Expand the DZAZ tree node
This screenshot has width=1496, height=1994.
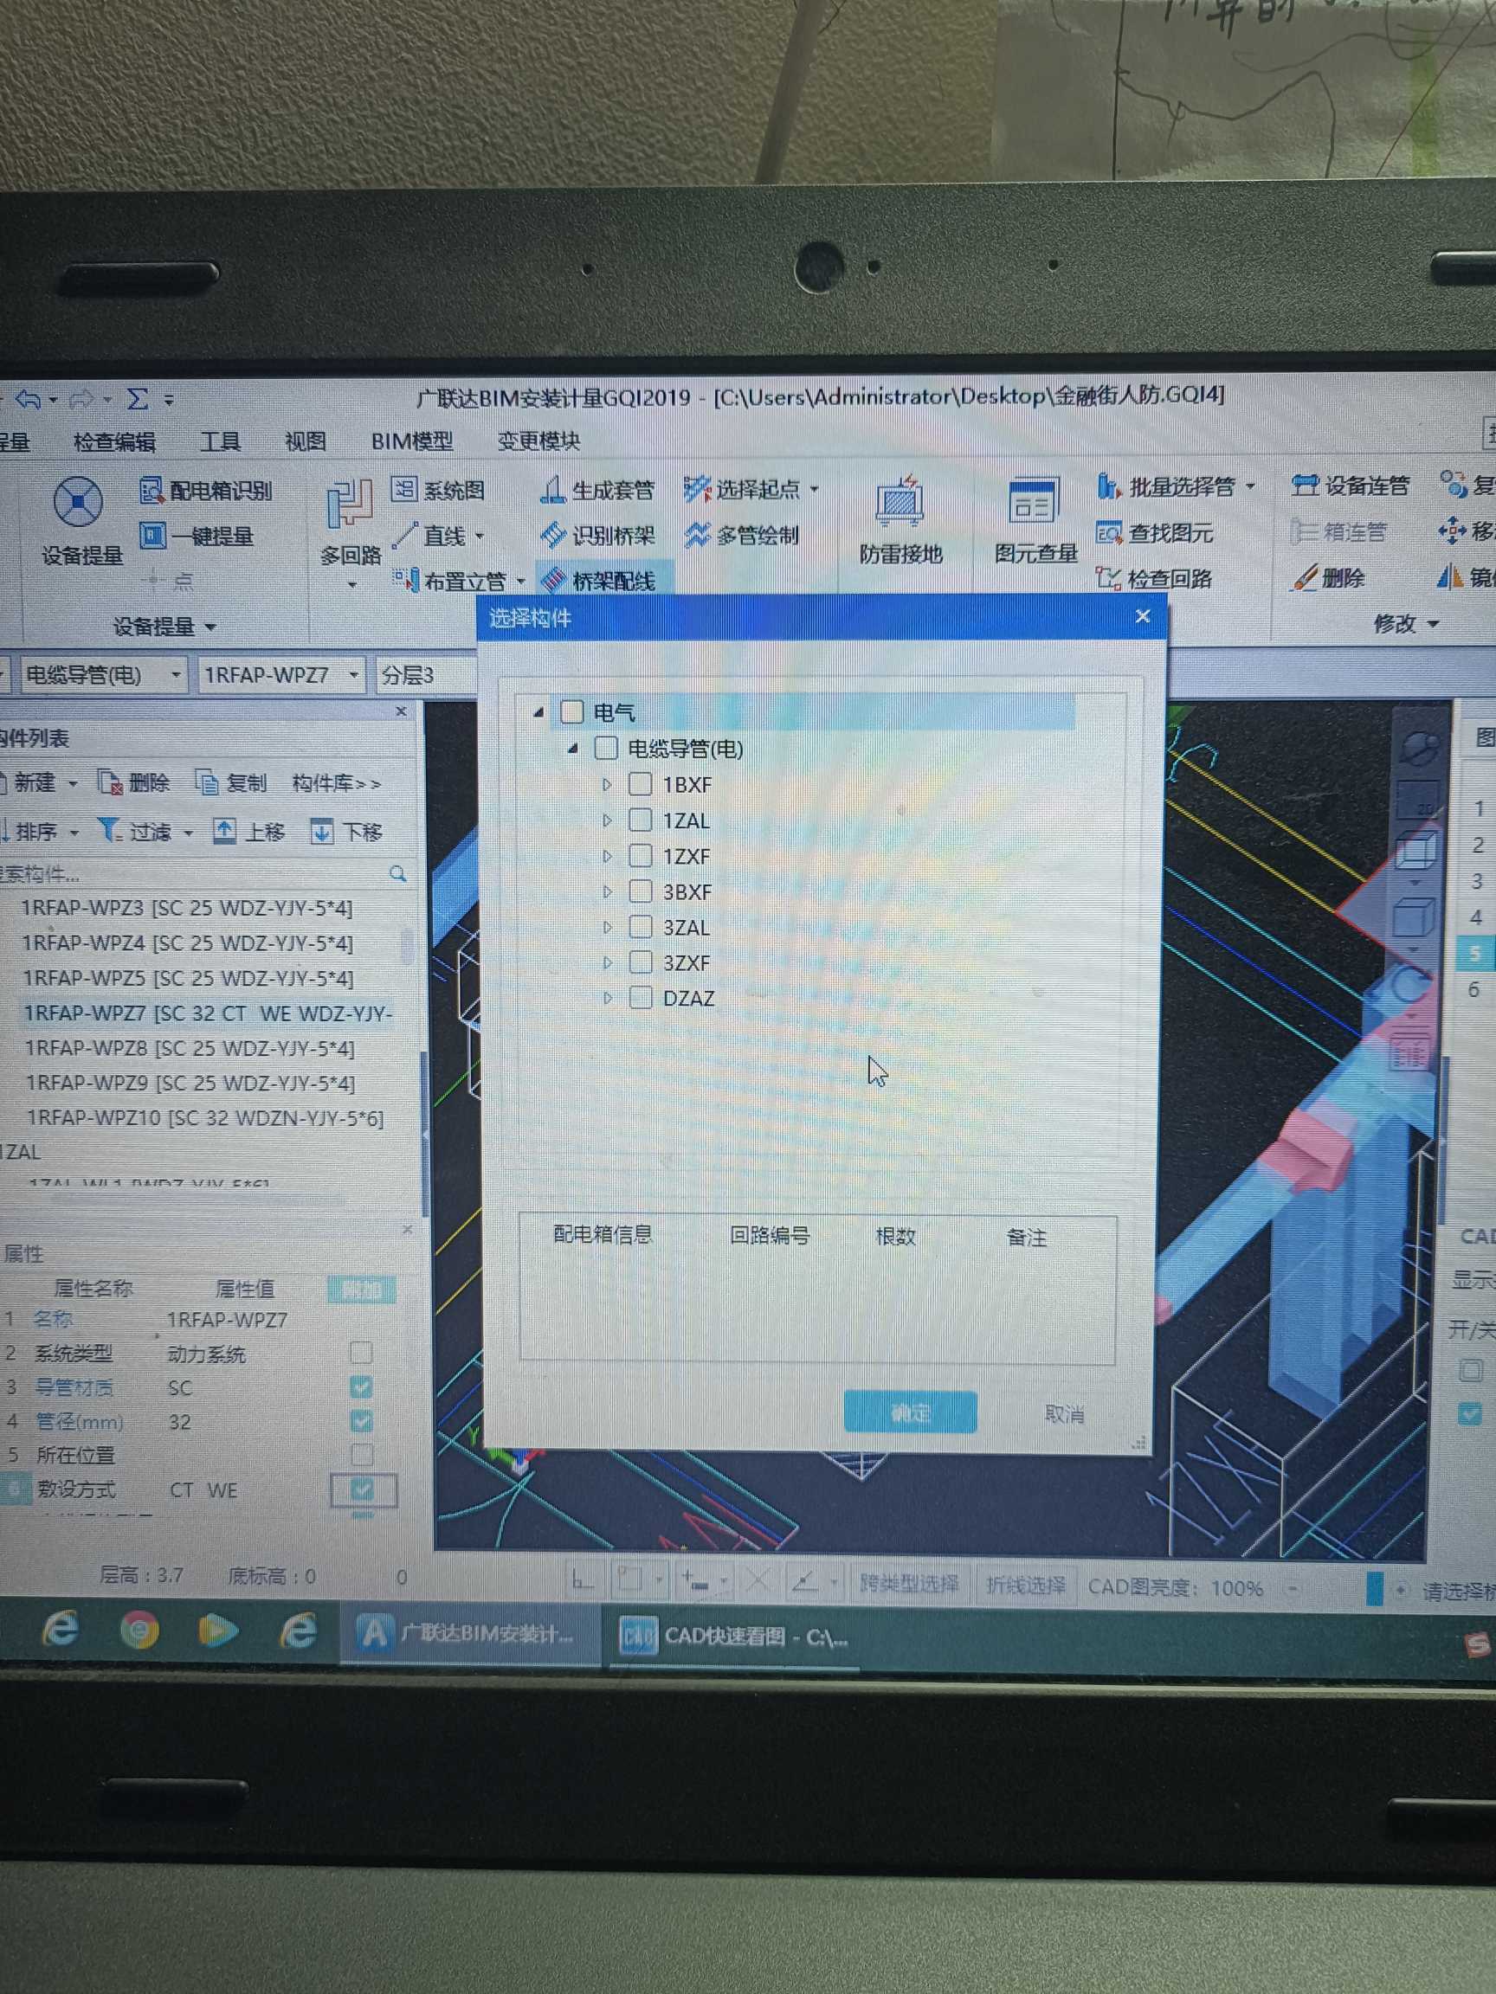pos(607,998)
